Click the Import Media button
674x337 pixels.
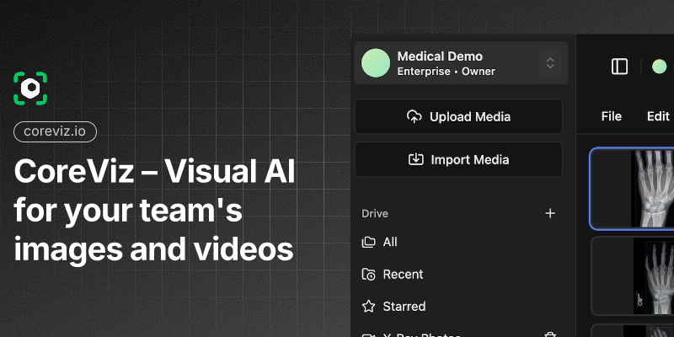[458, 159]
